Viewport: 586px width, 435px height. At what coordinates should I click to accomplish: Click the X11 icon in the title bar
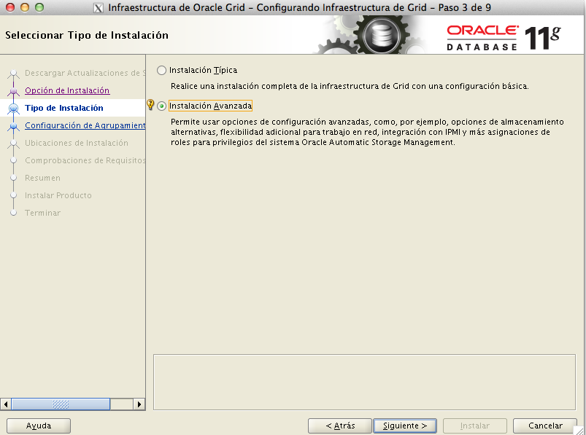99,8
